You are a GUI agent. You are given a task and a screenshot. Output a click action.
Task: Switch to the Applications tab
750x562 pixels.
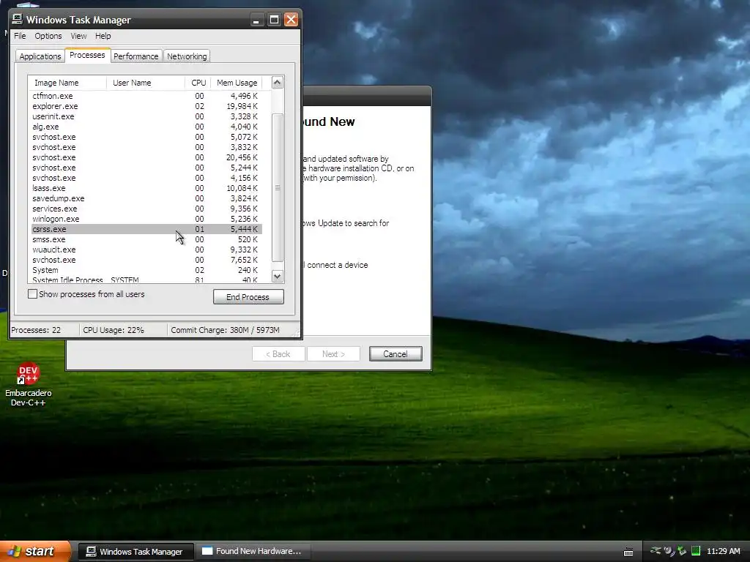tap(40, 56)
